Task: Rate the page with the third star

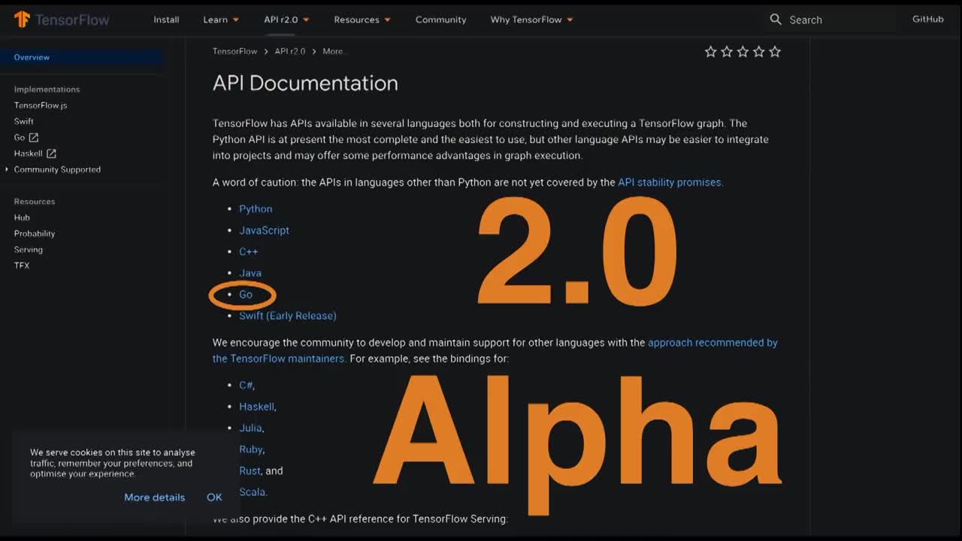Action: click(743, 52)
